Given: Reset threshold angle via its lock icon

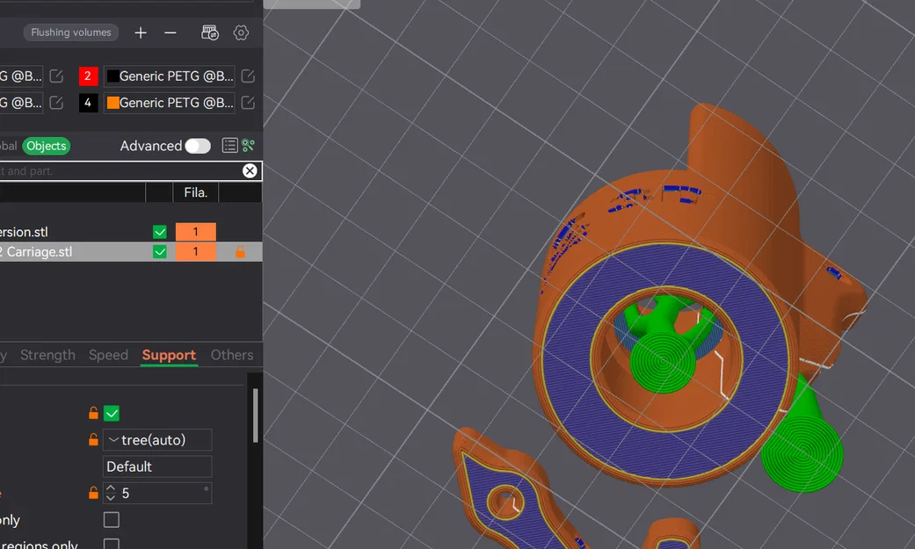Looking at the screenshot, I should pos(93,493).
